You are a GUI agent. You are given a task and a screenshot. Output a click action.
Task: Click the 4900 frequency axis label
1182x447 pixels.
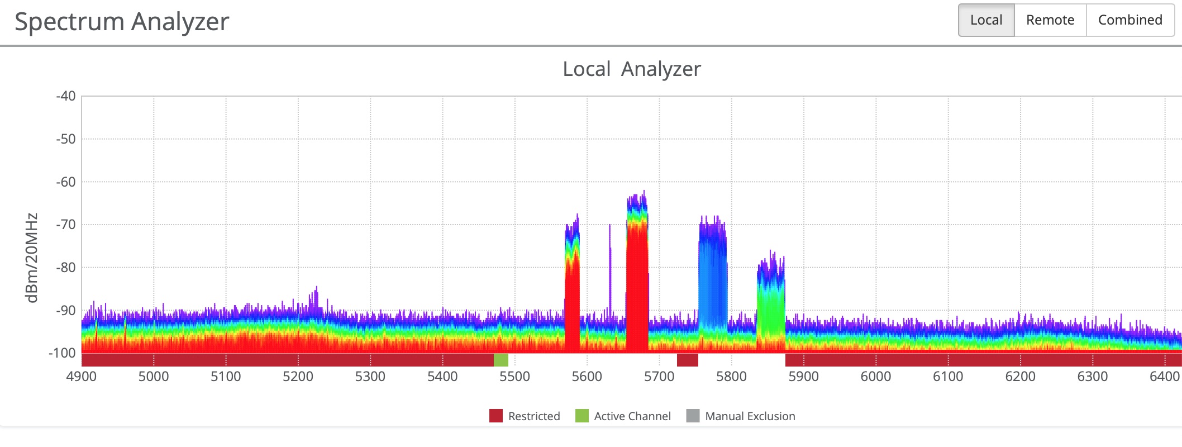(x=82, y=377)
